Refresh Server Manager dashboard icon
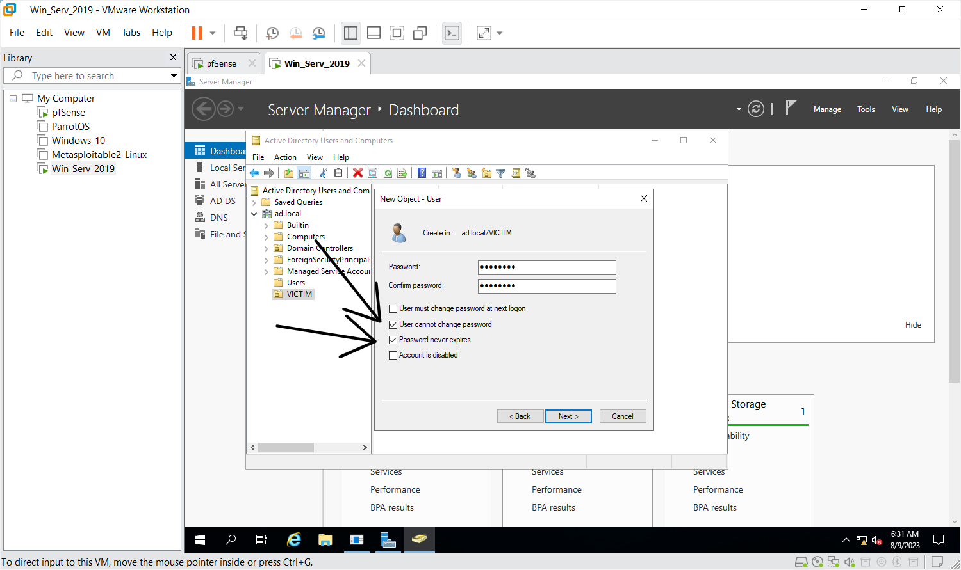961x570 pixels. point(756,109)
